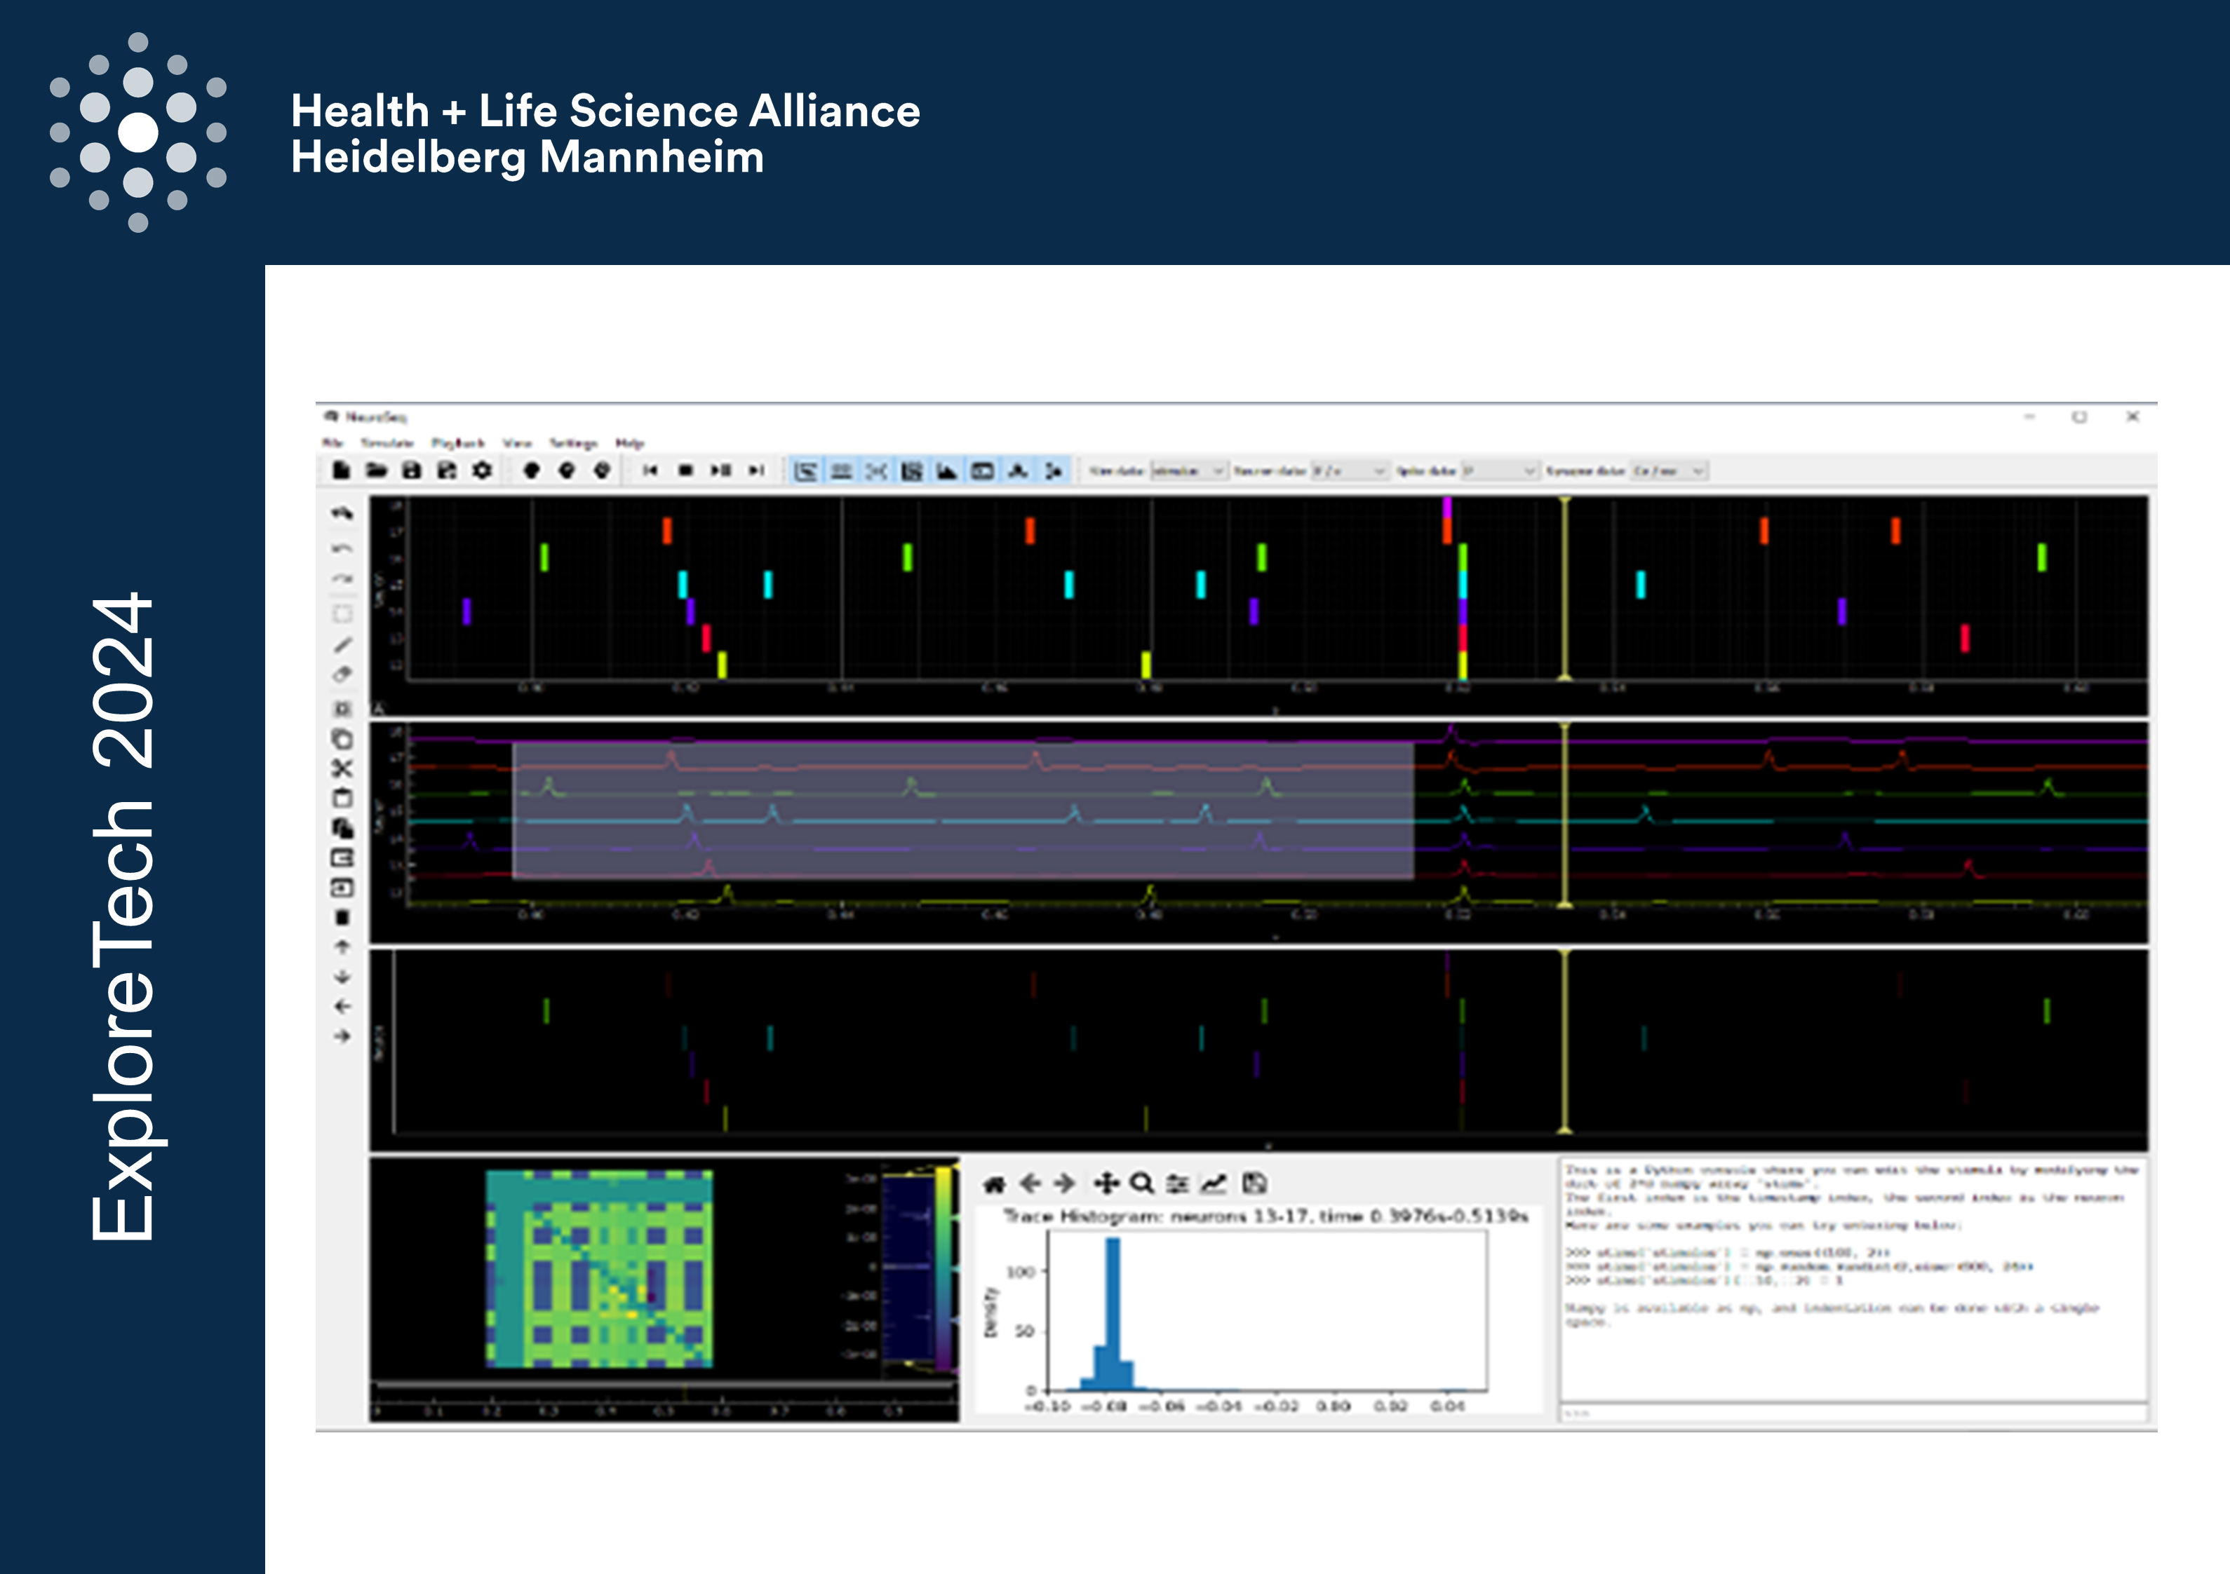This screenshot has width=2230, height=1574.
Task: Stop the simulation playback
Action: 686,471
